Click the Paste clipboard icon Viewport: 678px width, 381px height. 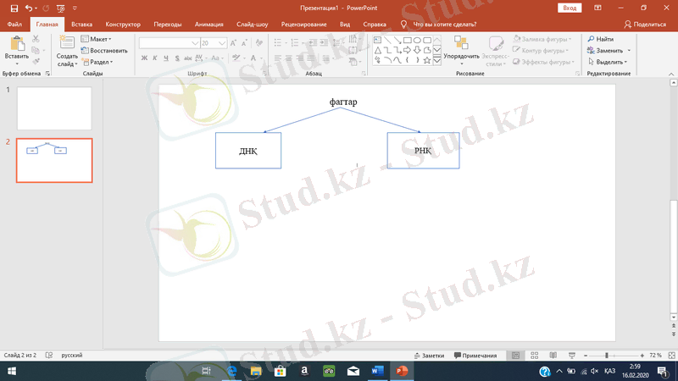click(x=17, y=44)
